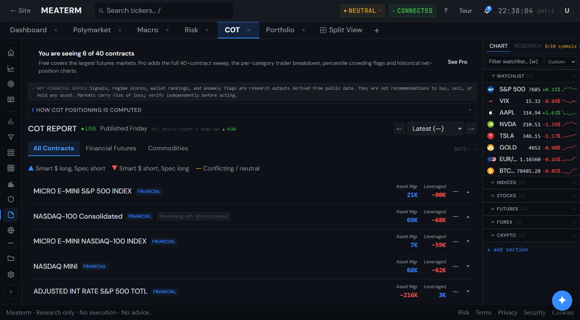The width and height of the screenshot is (580, 320).
Task: Toggle Split View layout
Action: point(341,30)
